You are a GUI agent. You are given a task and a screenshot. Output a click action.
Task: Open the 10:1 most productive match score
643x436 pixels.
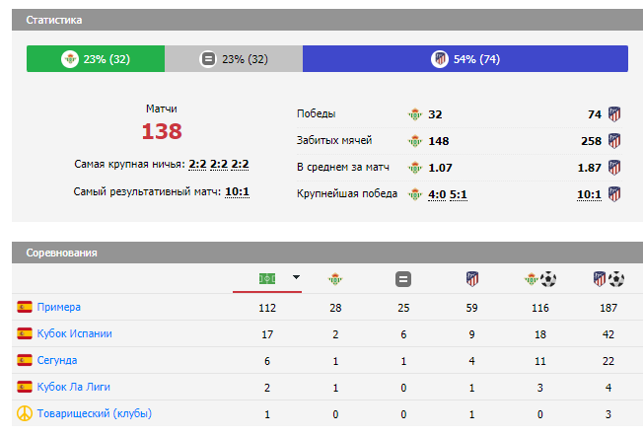coord(237,191)
